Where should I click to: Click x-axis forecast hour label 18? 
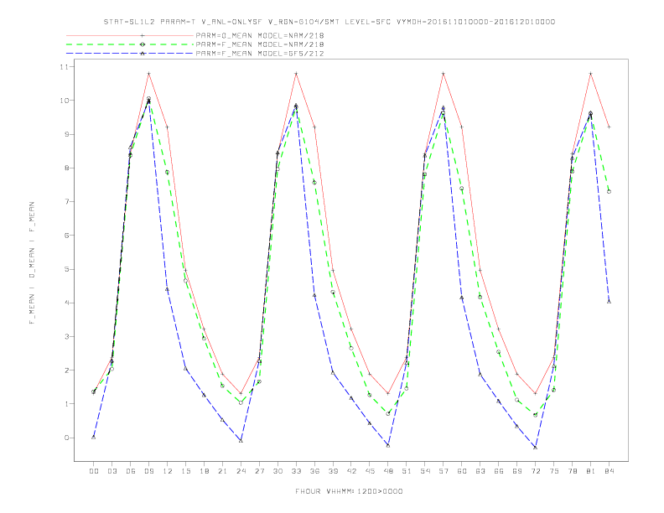click(204, 471)
